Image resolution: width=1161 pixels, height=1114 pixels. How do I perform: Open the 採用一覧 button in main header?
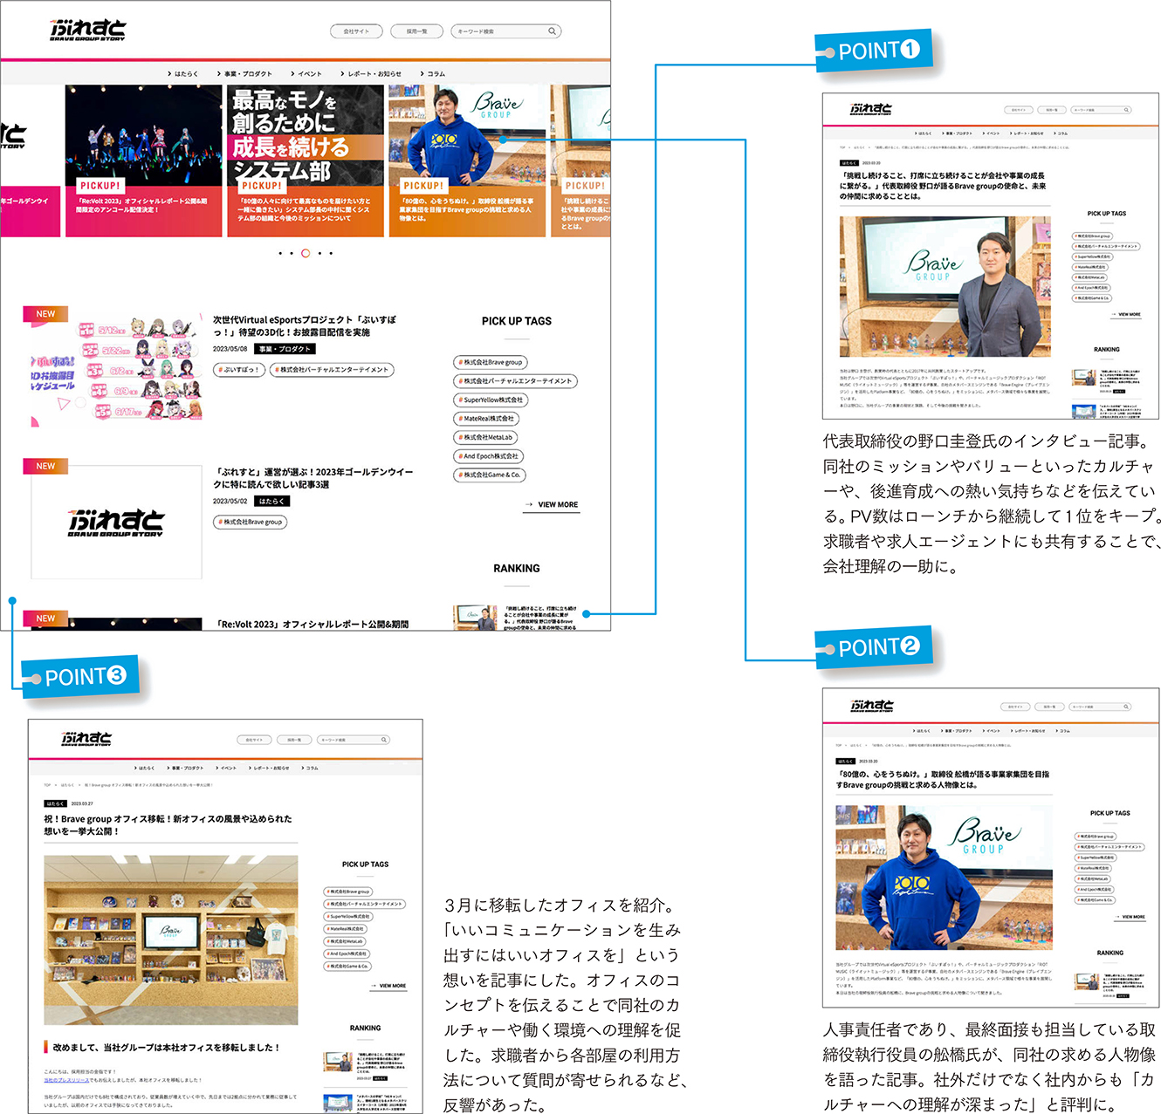click(416, 31)
